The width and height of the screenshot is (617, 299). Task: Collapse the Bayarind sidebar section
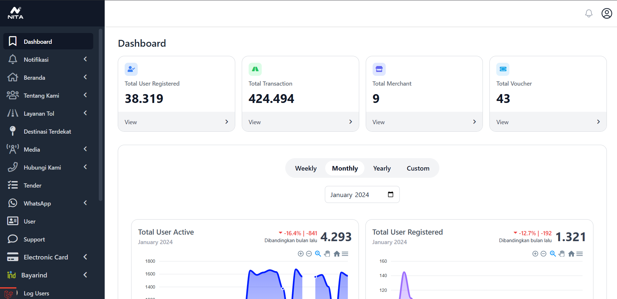[85, 275]
